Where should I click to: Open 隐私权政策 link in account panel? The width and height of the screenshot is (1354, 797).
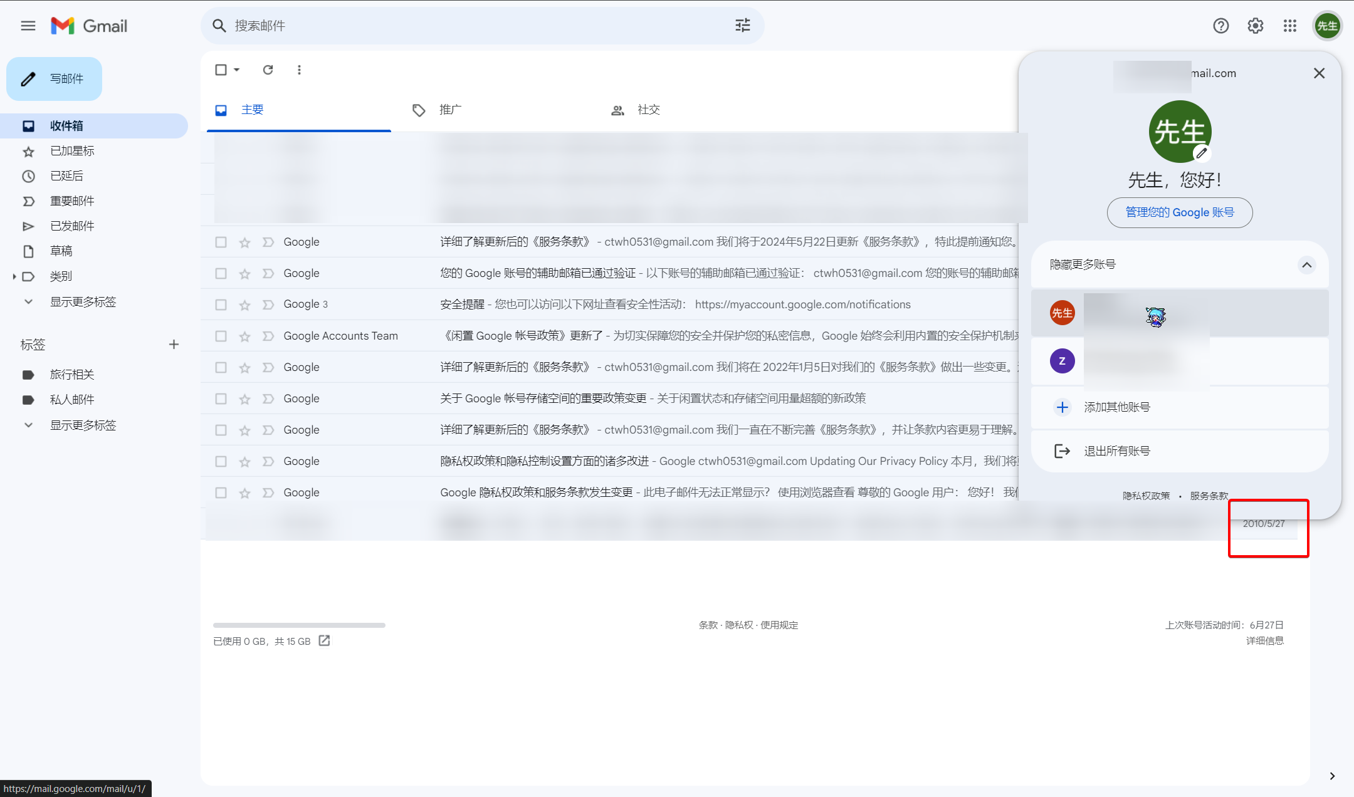click(1146, 496)
